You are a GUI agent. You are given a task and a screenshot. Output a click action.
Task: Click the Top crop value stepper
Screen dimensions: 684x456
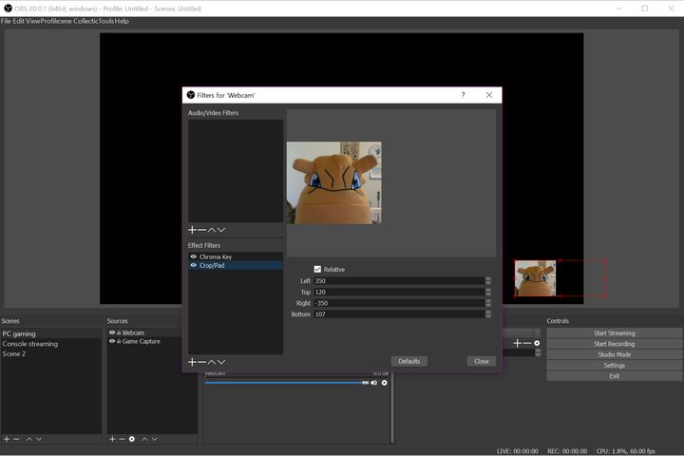pos(488,292)
